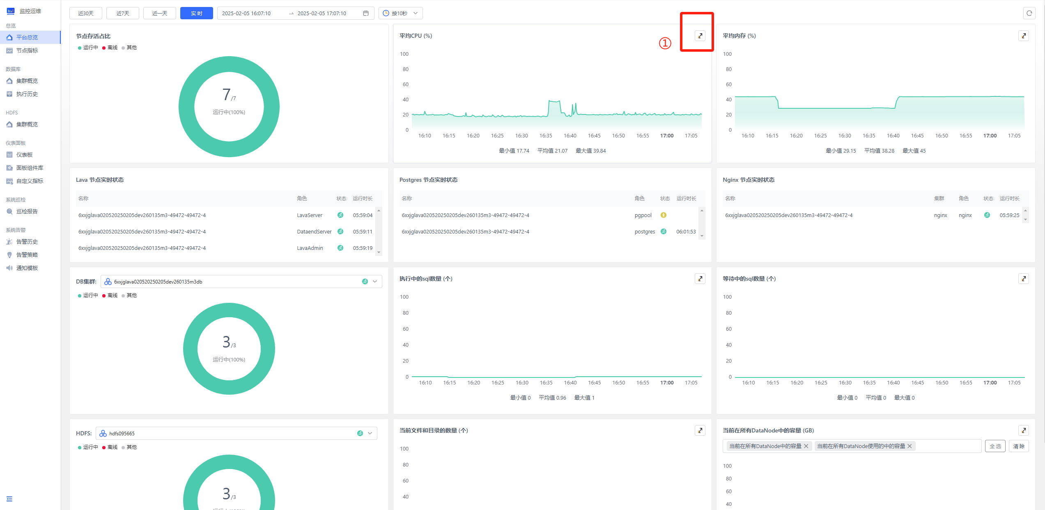1045x510 pixels.
Task: Expand the 等待中的sql数量 chart
Action: point(1024,279)
